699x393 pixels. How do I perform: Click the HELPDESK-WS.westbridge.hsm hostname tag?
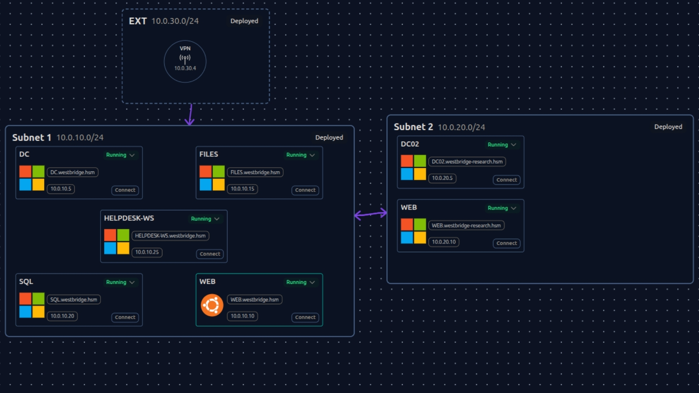[170, 236]
